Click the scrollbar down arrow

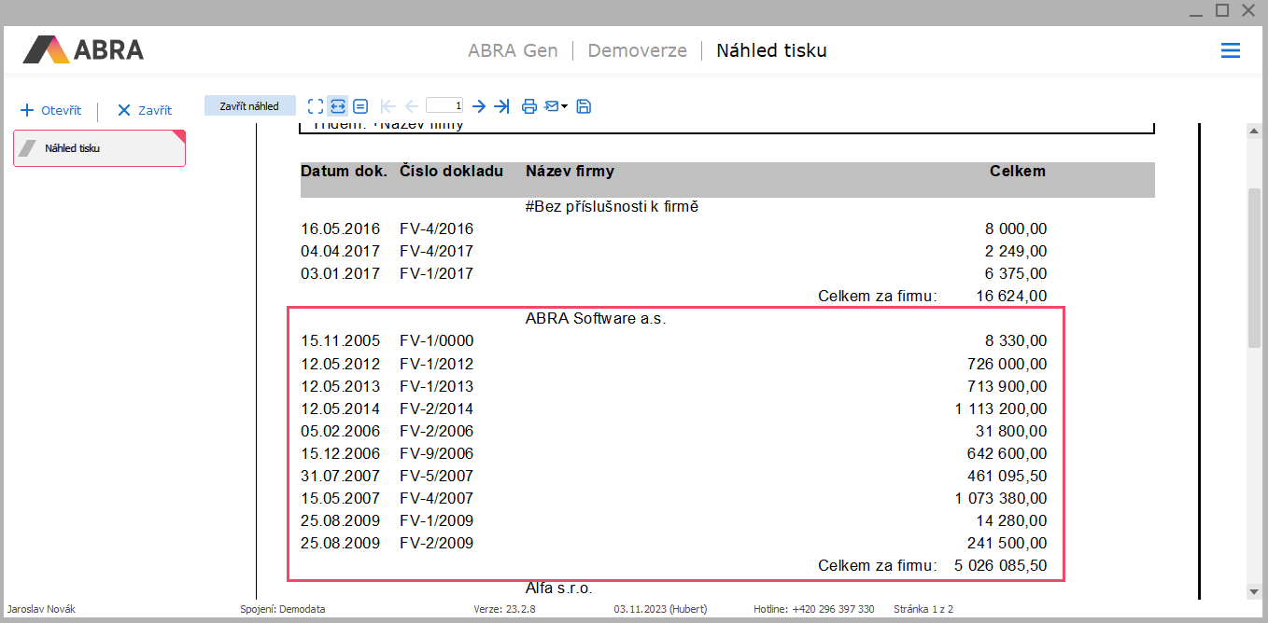[x=1254, y=591]
